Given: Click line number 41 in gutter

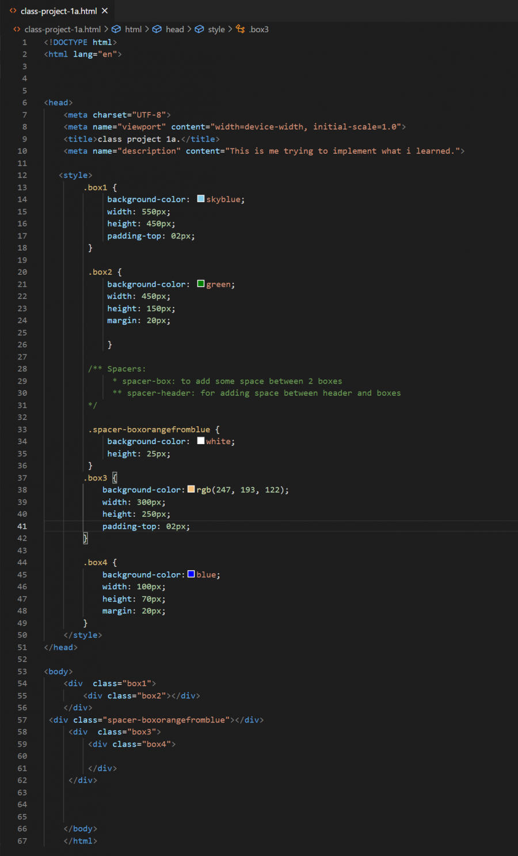Looking at the screenshot, I should coord(22,526).
